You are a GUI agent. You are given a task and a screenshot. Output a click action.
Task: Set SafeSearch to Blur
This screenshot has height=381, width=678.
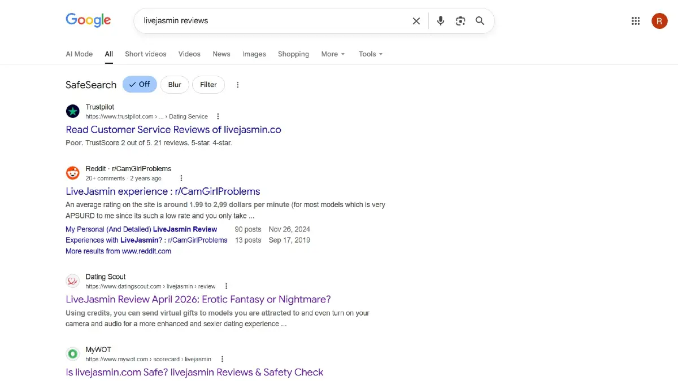pos(175,85)
